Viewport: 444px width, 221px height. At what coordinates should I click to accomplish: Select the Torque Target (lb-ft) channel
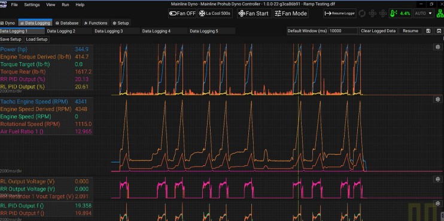click(x=25, y=65)
